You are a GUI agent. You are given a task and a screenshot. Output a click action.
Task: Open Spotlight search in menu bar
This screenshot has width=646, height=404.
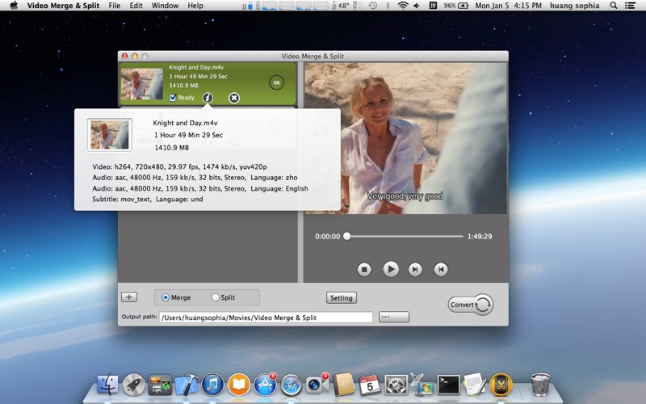[614, 6]
